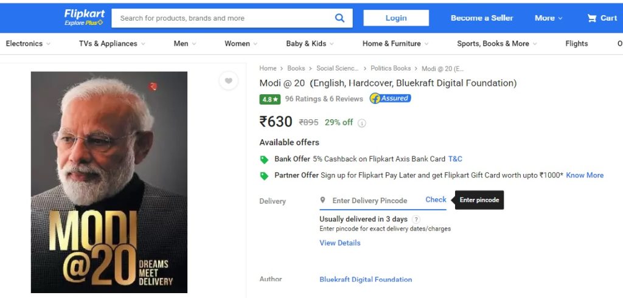Open the Baby & Kids menu

pyautogui.click(x=310, y=44)
